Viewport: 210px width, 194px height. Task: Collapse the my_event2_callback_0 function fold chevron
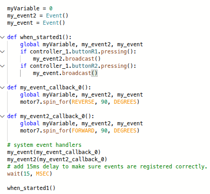[x=2, y=116]
